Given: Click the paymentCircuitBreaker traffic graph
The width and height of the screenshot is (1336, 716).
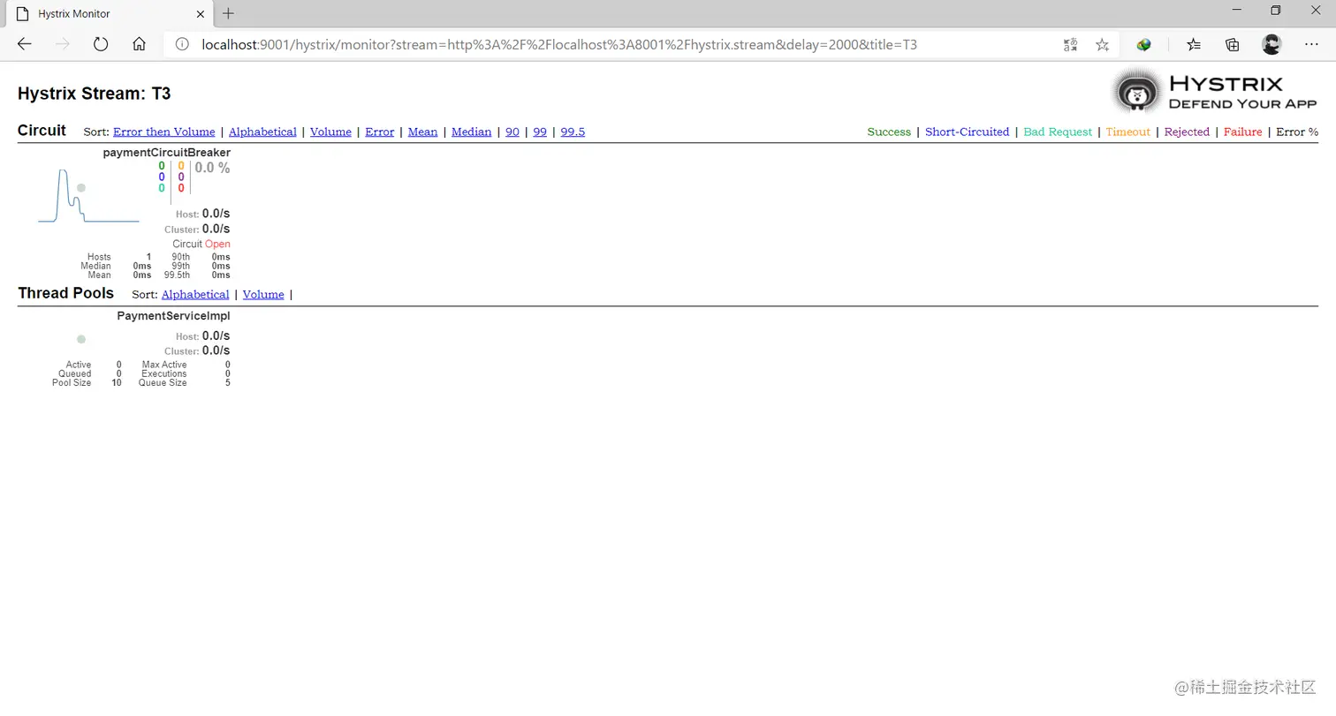Looking at the screenshot, I should coord(88,196).
